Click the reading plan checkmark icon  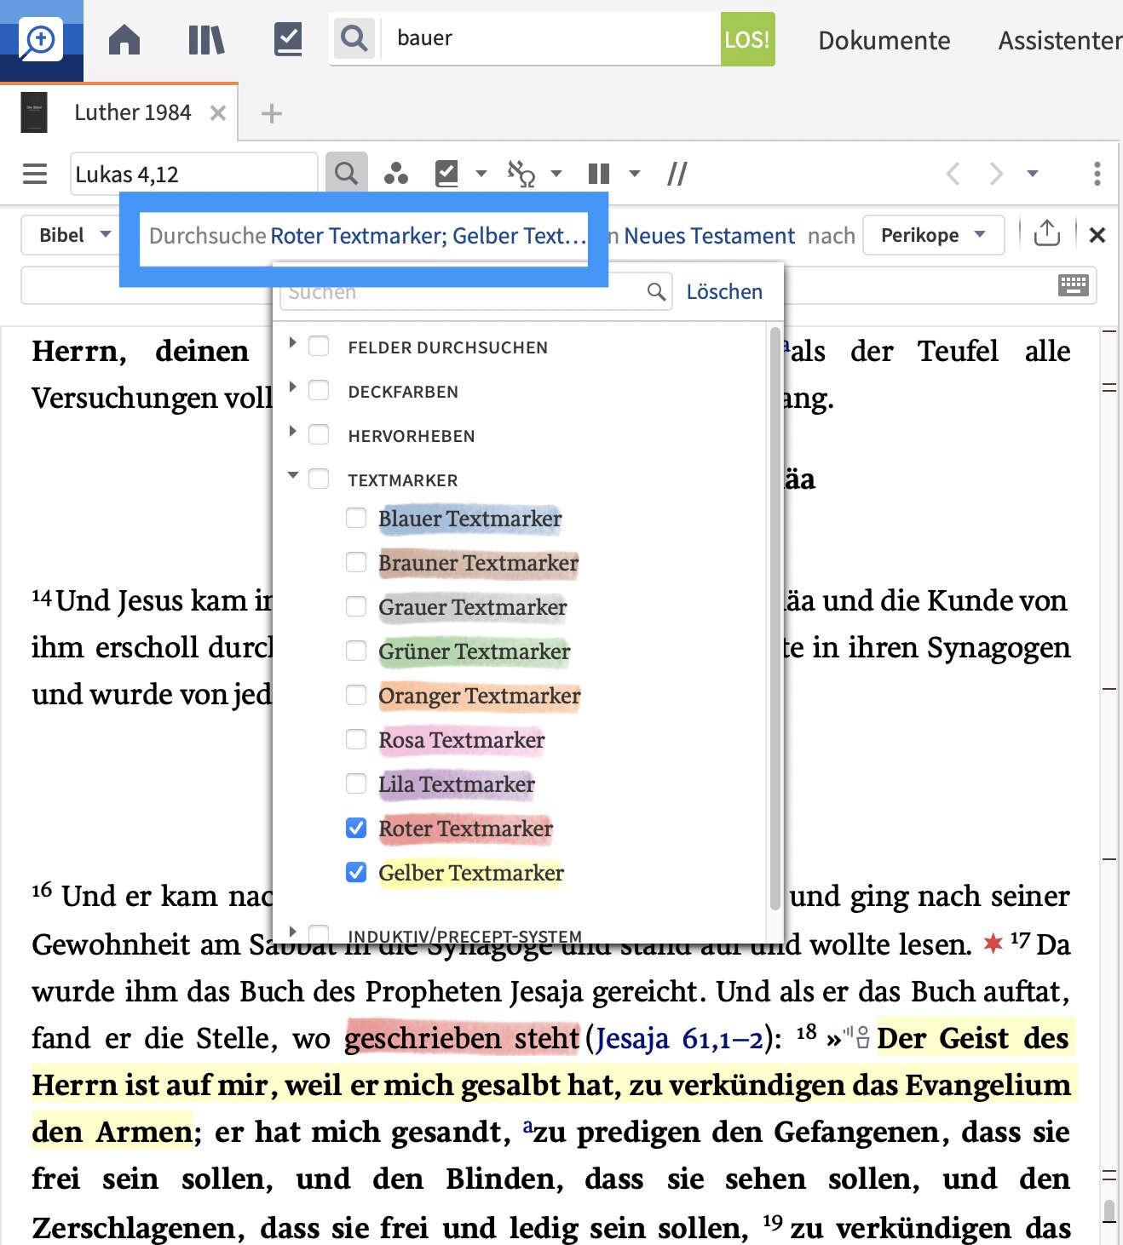(446, 174)
